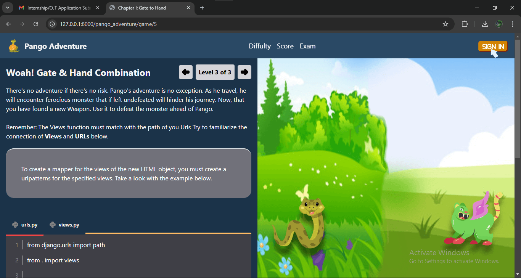This screenshot has height=278, width=521.
Task: View site information icon in address bar
Action: (x=53, y=24)
